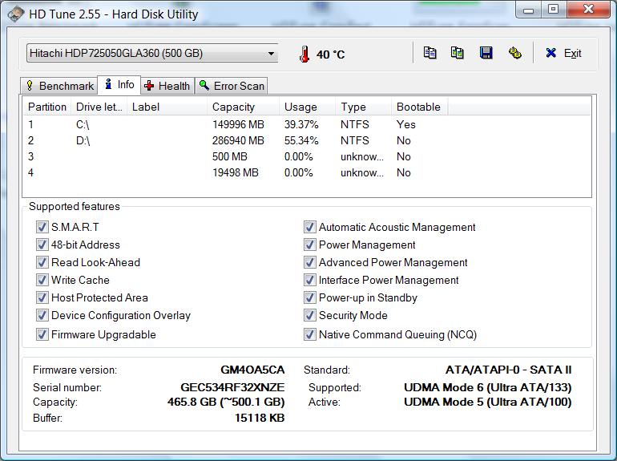Click the blue floppy disk save icon

point(486,53)
